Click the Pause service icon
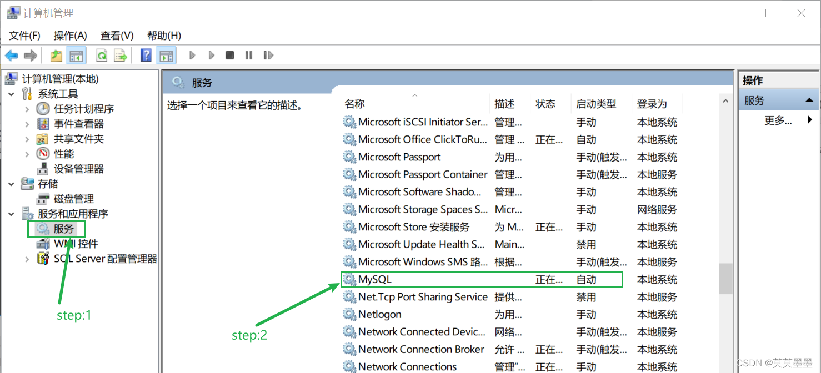The height and width of the screenshot is (373, 821). pos(249,56)
